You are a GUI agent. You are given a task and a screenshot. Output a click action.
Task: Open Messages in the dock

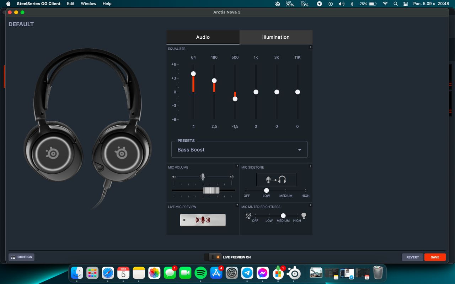coord(170,273)
